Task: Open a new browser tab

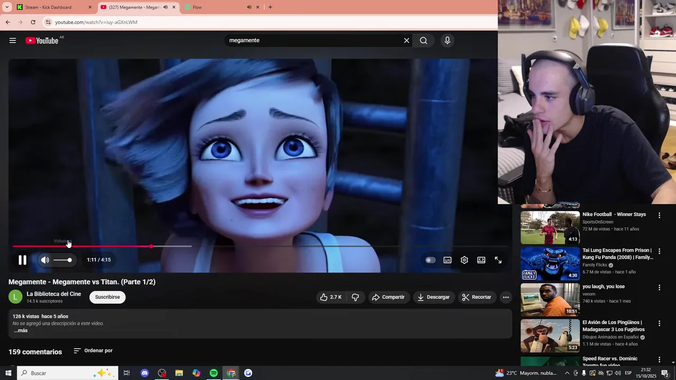Action: click(270, 7)
